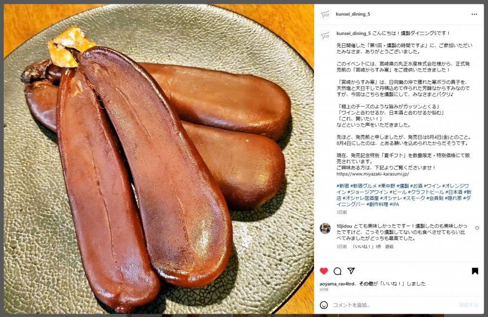Open aoyama_rav4trd profile from likes line
This screenshot has height=317, width=488.
coord(337,284)
